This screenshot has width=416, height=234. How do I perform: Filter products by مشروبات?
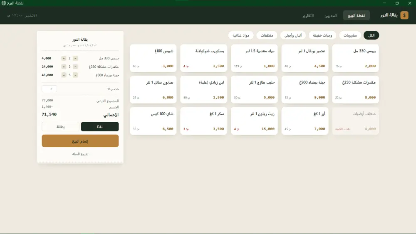350,35
